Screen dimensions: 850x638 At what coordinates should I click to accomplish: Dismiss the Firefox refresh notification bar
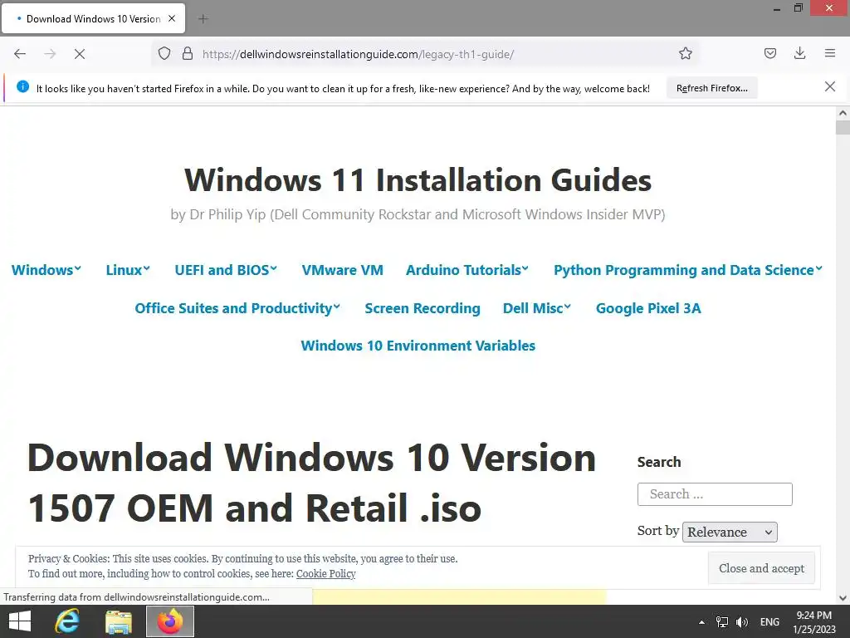[830, 86]
